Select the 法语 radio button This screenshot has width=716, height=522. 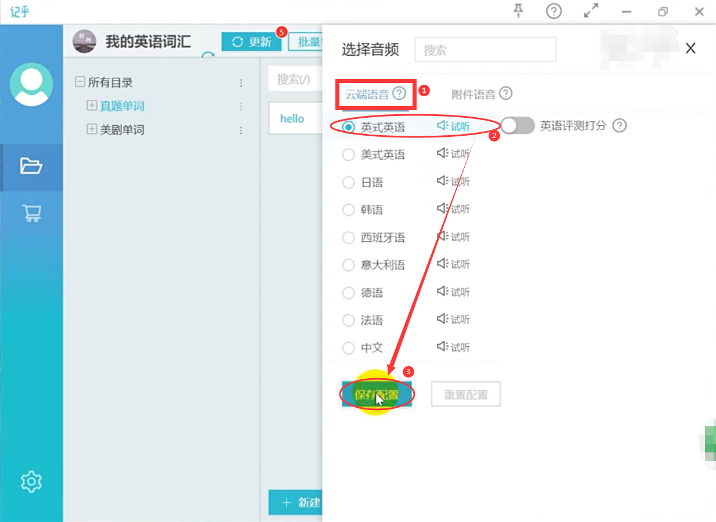pyautogui.click(x=349, y=320)
